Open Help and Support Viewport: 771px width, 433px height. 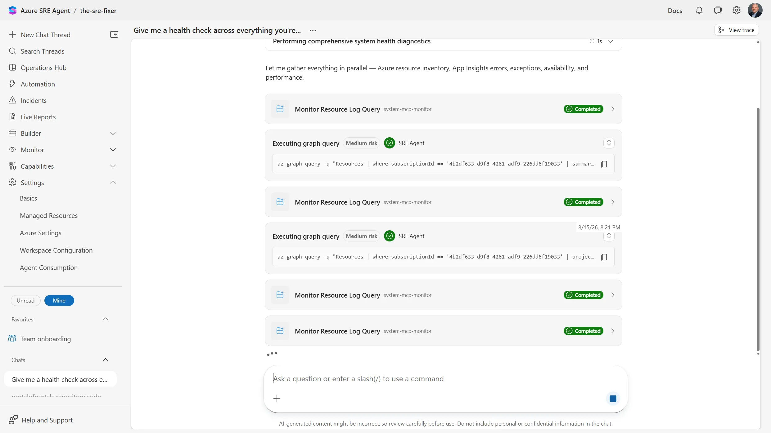tap(41, 420)
